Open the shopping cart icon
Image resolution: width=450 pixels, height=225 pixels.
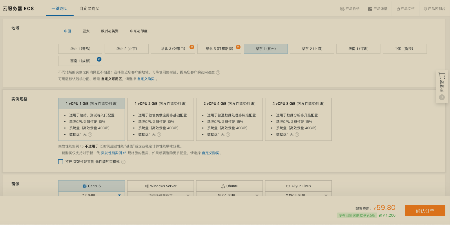[442, 76]
